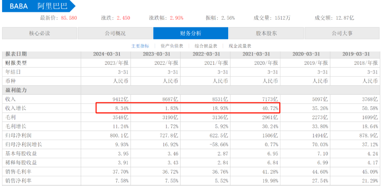Click revenue growth cell 18.93%
The width and height of the screenshot is (381, 186).
click(x=220, y=108)
